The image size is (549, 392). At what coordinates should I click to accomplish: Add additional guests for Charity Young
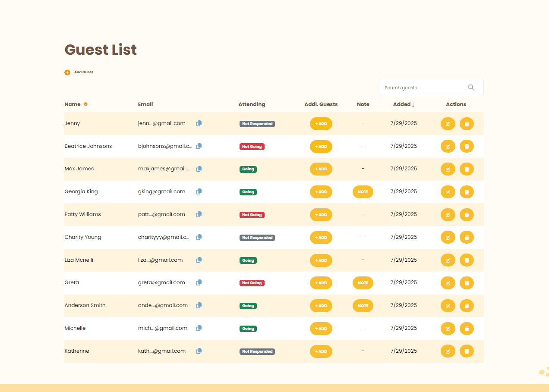[321, 238]
